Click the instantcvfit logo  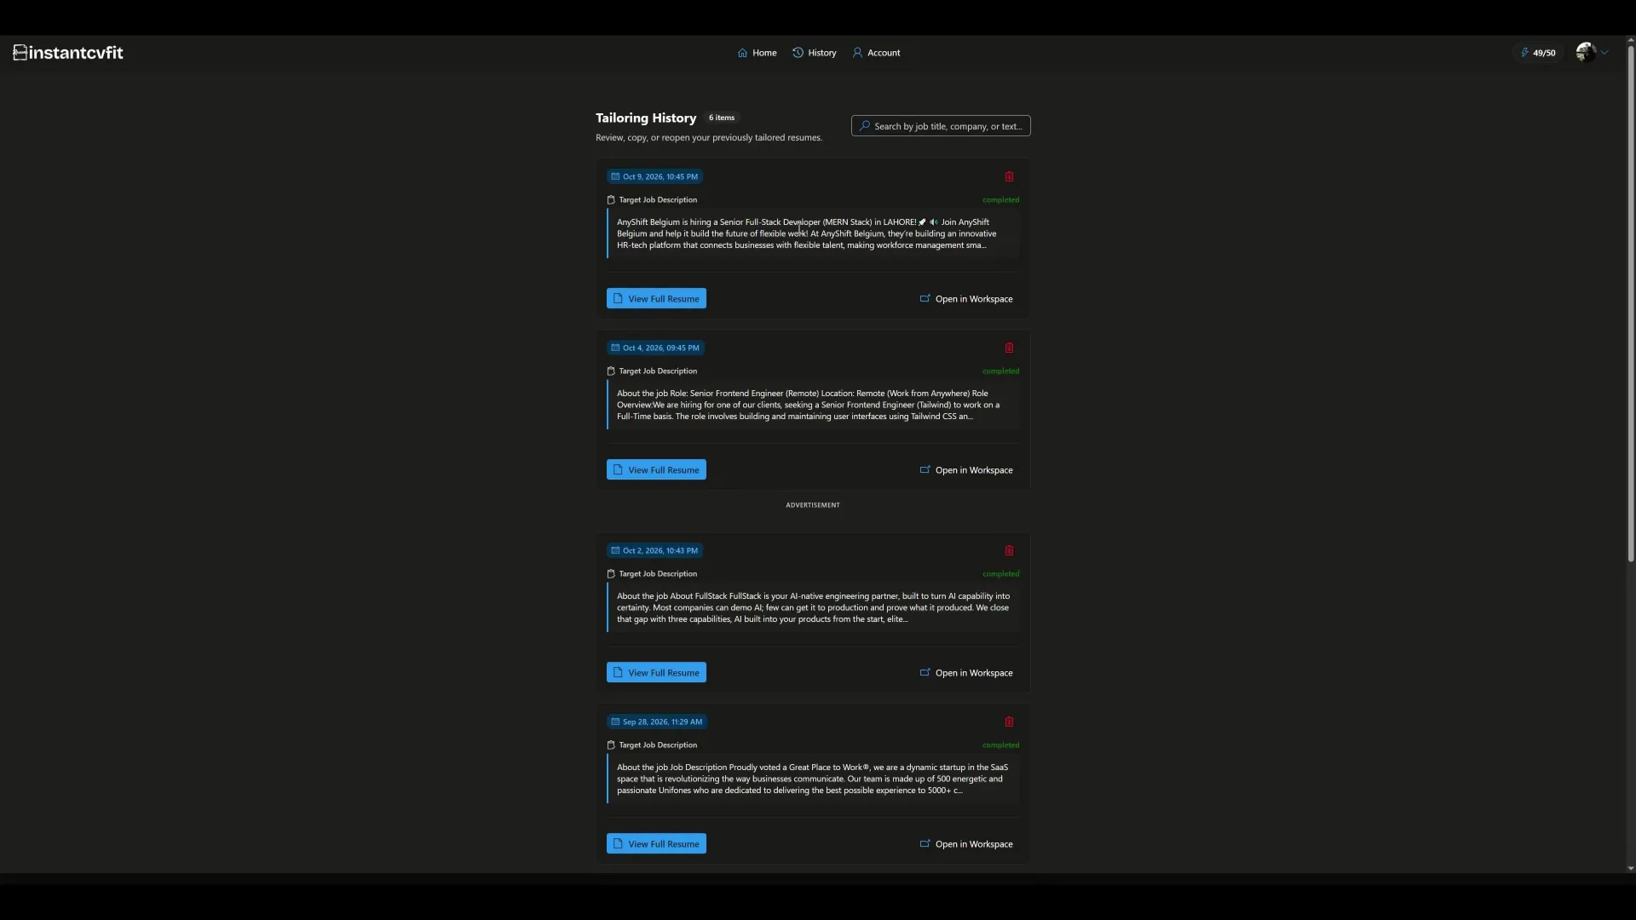tap(68, 53)
